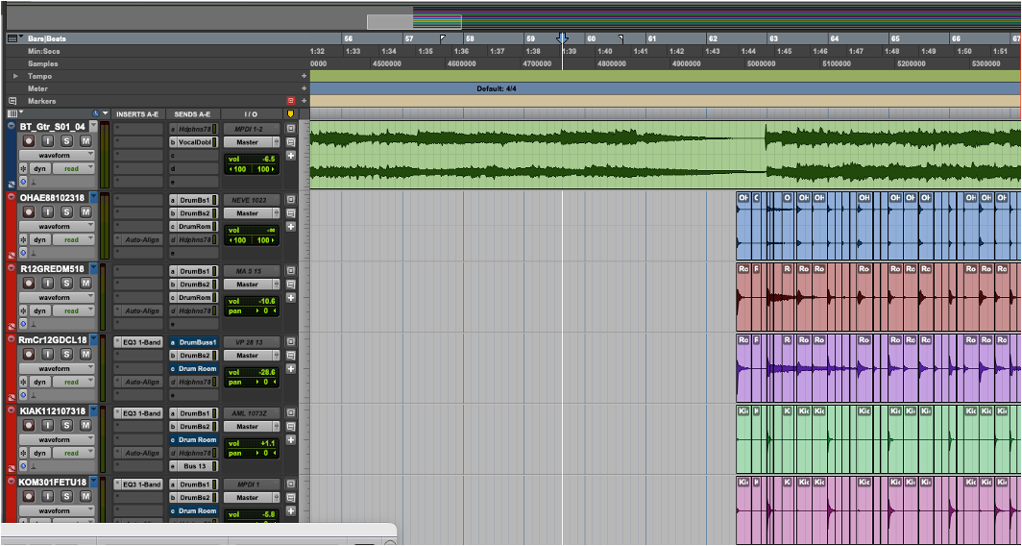Click the elastic audio snowflake icon on R12GREDM518
The width and height of the screenshot is (1022, 546).
pos(23,310)
